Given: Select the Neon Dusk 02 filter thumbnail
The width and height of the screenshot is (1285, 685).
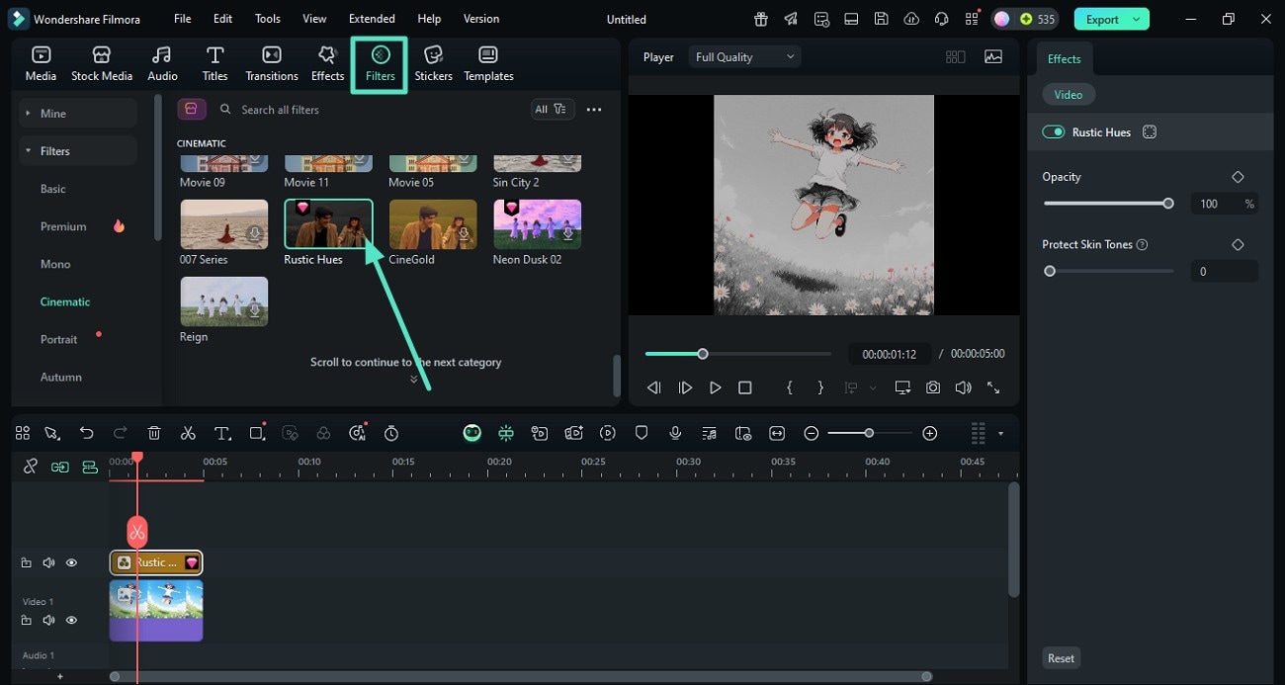Looking at the screenshot, I should click(x=538, y=224).
